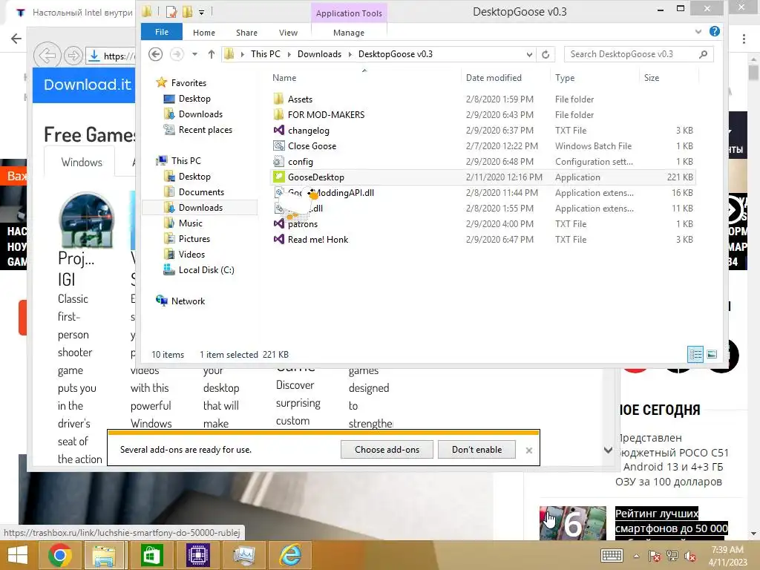
Task: Show hidden tray icons
Action: 636,556
